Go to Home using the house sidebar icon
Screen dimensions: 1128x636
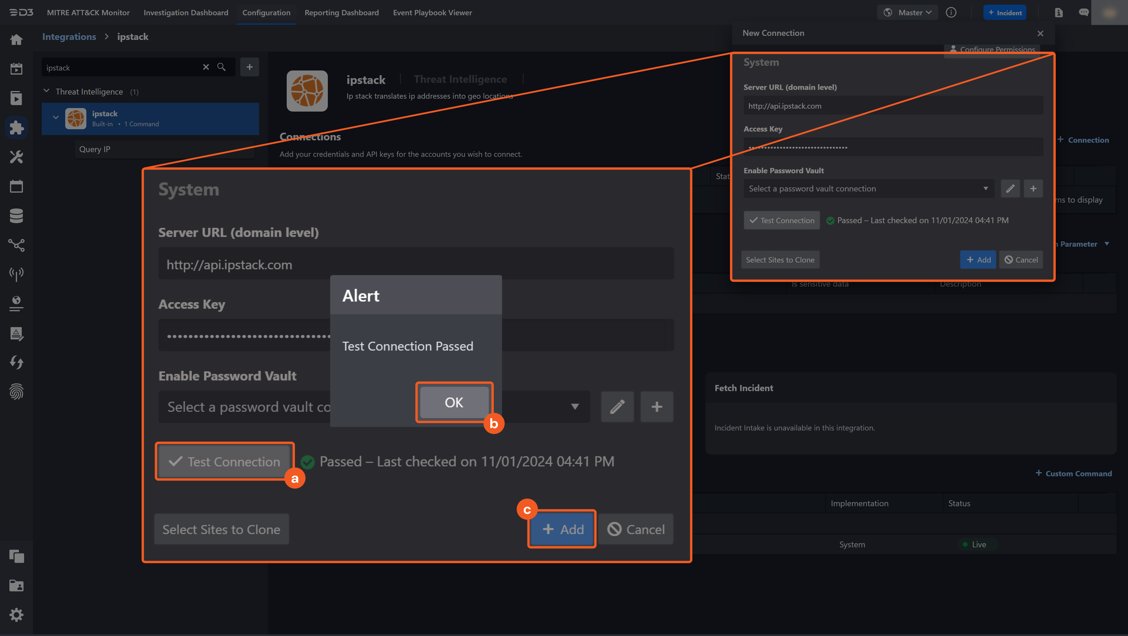point(16,39)
